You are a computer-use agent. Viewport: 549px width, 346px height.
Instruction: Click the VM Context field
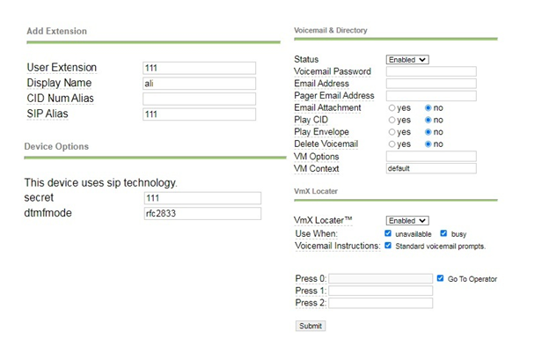(x=431, y=168)
